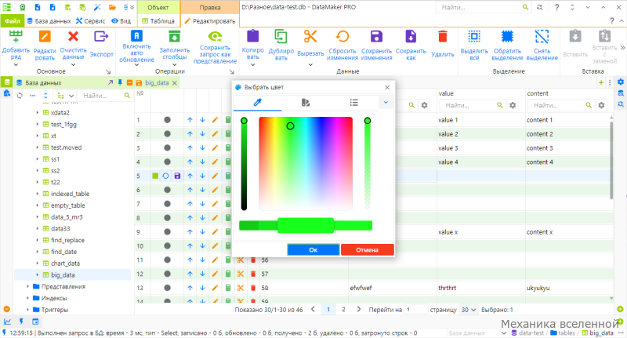Click the revert icon in row 5
The height and width of the screenshot is (338, 627).
[165, 176]
